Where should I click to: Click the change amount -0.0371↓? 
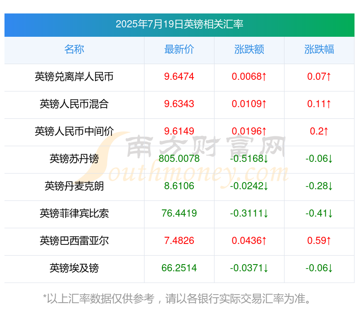click(249, 268)
